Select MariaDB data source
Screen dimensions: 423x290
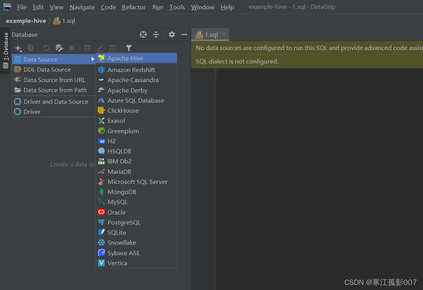click(x=137, y=172)
